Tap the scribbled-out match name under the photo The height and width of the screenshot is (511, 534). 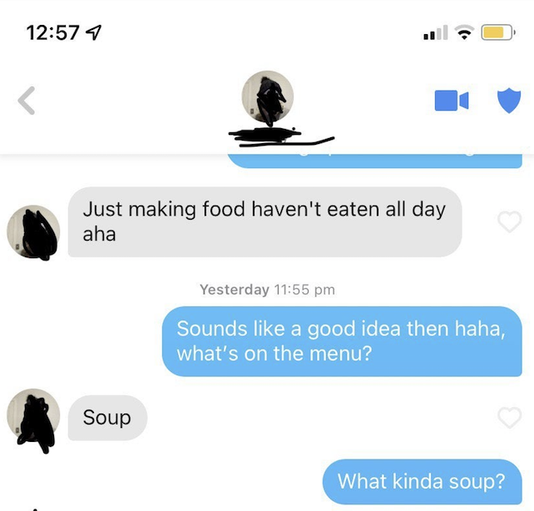pyautogui.click(x=281, y=137)
